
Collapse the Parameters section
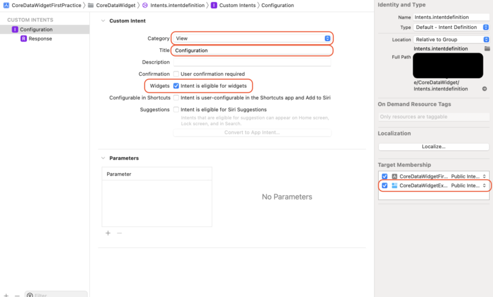click(103, 158)
